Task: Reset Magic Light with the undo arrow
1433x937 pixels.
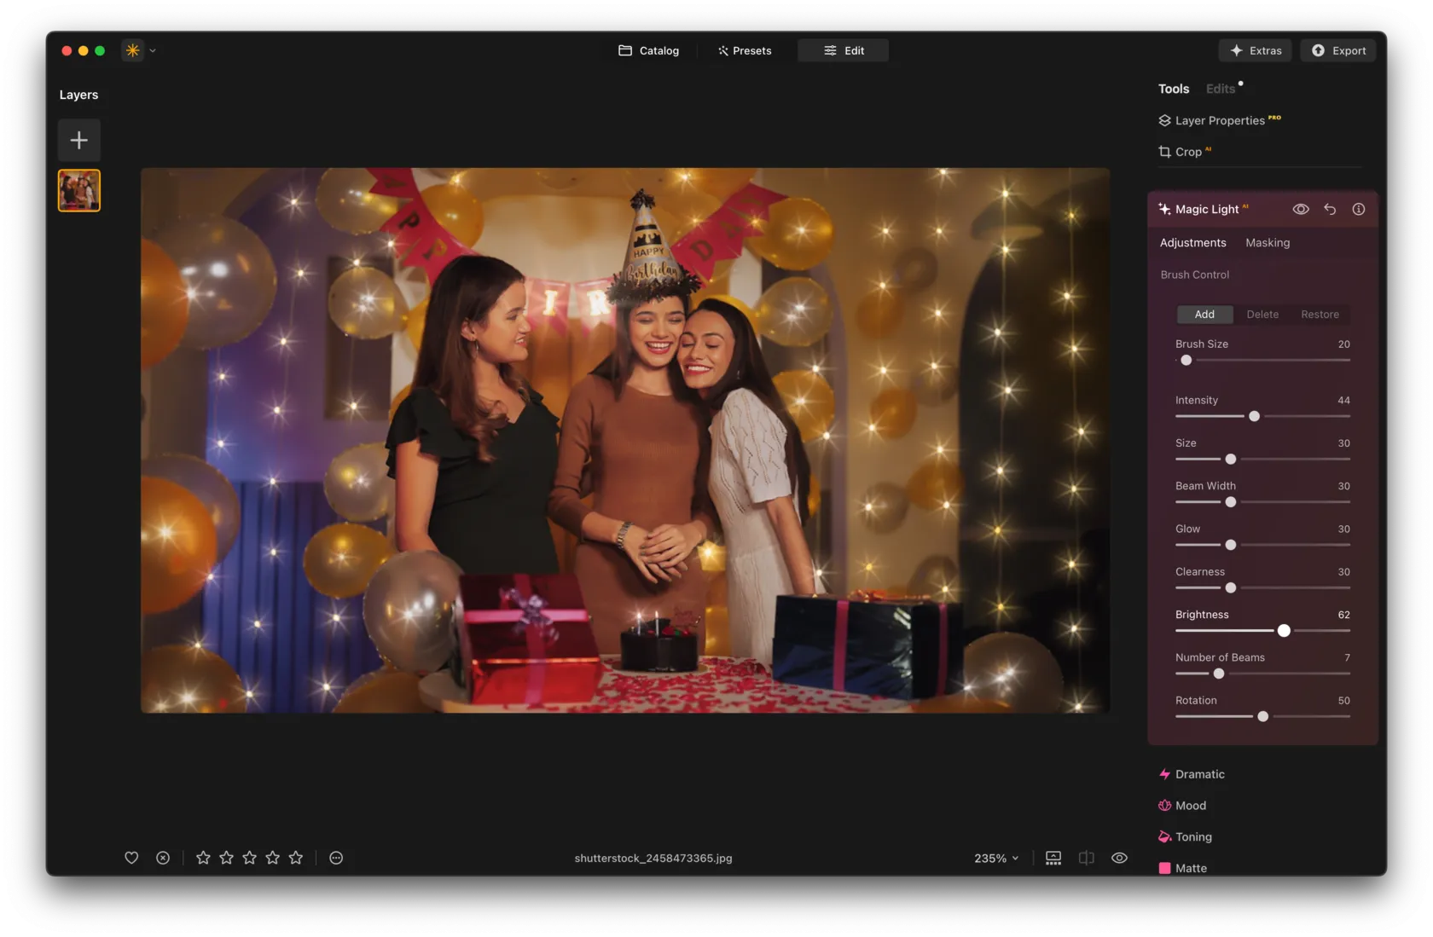Action: click(1330, 209)
